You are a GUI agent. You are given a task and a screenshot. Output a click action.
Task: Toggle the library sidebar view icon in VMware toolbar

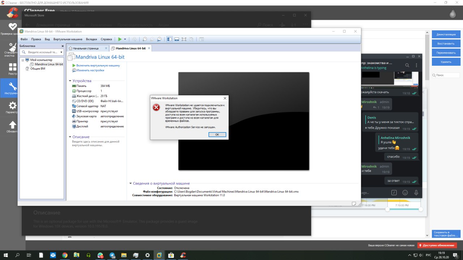coord(169,39)
